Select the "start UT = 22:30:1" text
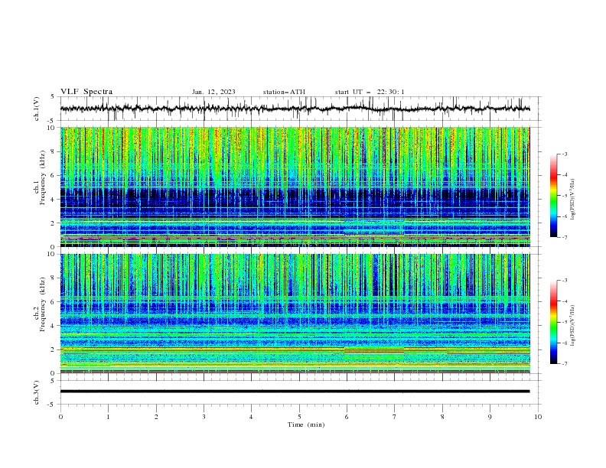Viewport: 606px width, 468px height. pyautogui.click(x=370, y=92)
